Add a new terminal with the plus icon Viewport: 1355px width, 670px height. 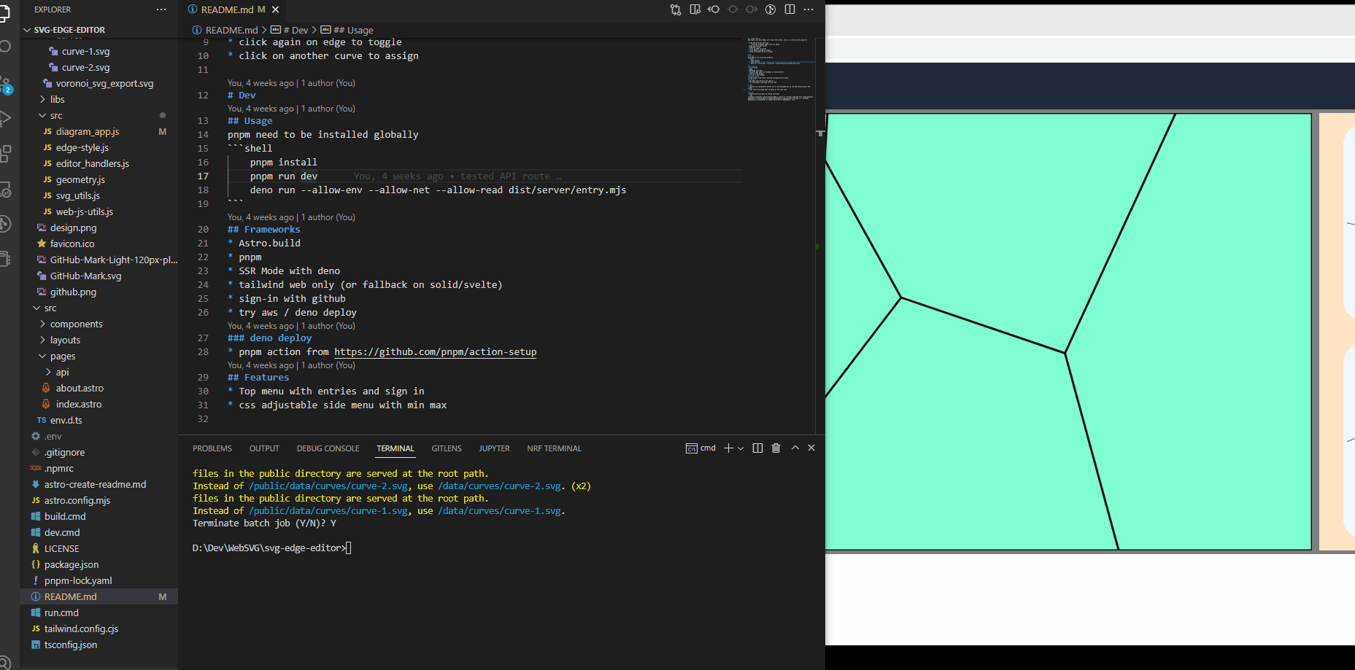point(728,448)
